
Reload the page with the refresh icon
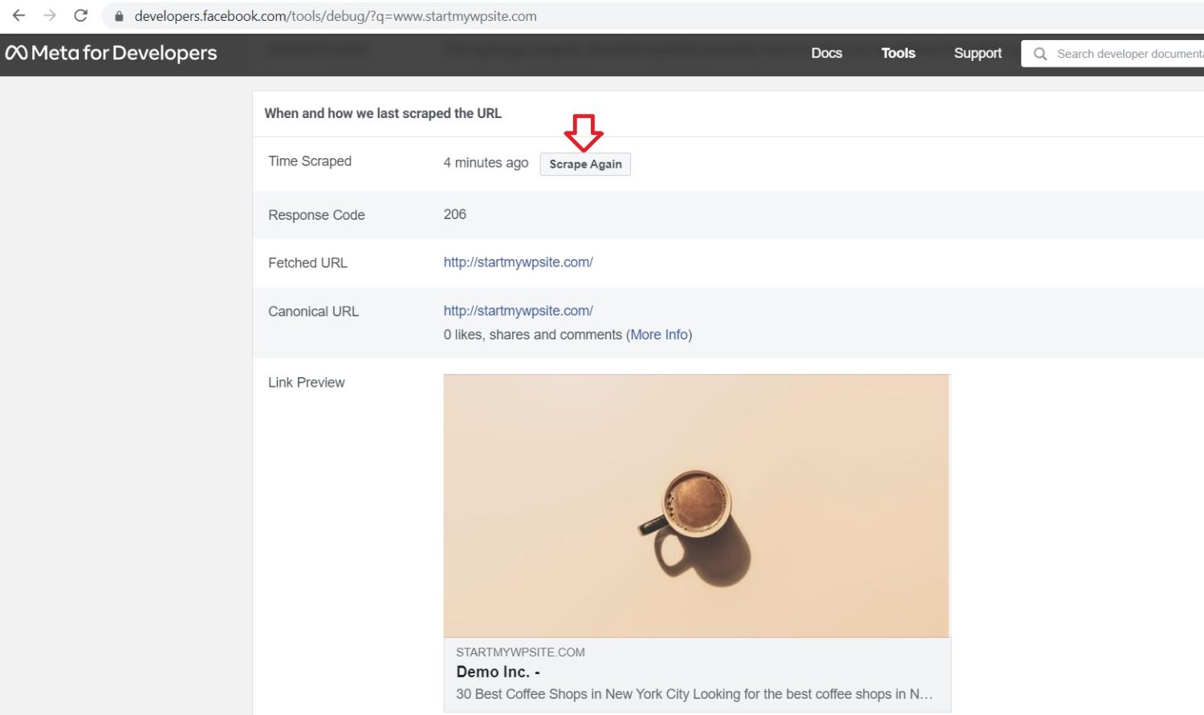click(79, 15)
